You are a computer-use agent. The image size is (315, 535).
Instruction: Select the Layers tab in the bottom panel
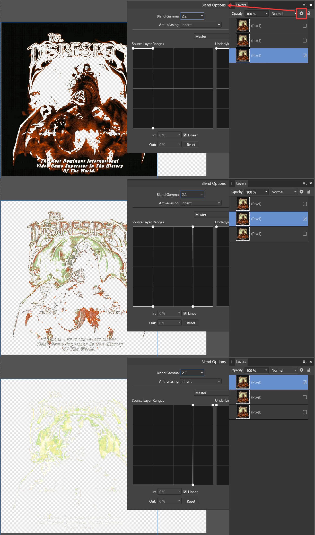pos(241,362)
